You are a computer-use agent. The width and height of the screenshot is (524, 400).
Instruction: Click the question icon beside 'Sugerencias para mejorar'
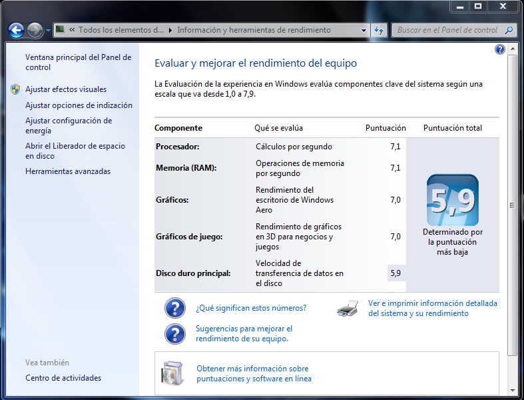[175, 334]
